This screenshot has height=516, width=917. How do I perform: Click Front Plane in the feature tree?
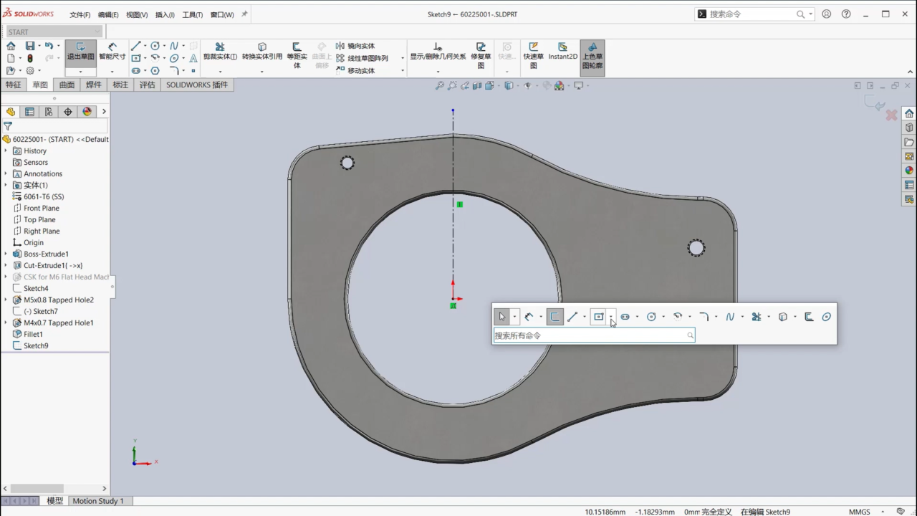[x=42, y=208]
